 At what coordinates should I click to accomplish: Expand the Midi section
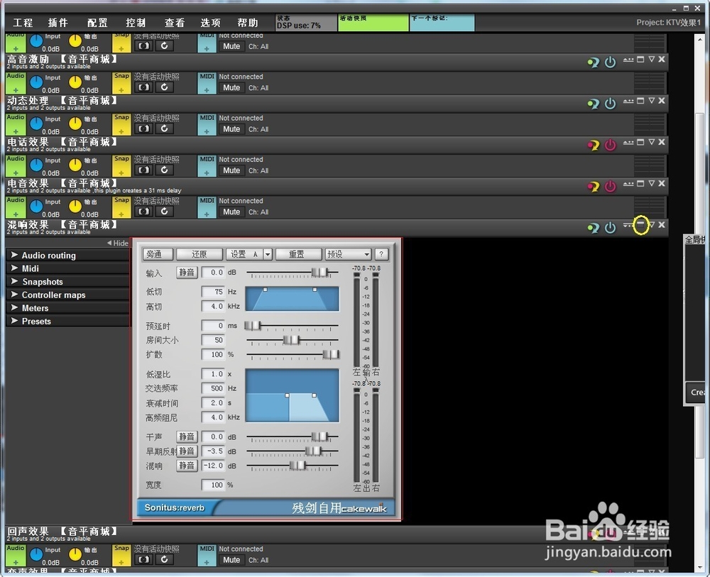68,268
